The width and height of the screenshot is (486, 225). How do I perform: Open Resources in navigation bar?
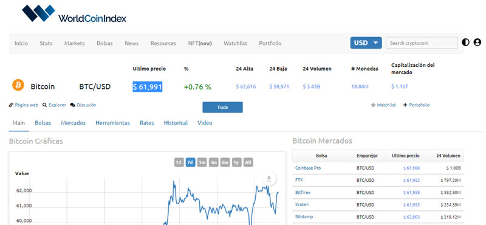click(163, 43)
